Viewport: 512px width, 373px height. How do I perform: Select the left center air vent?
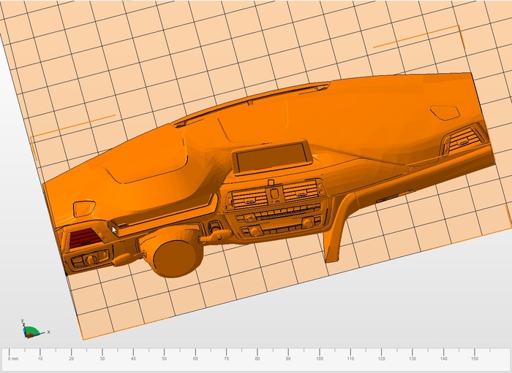click(x=249, y=199)
